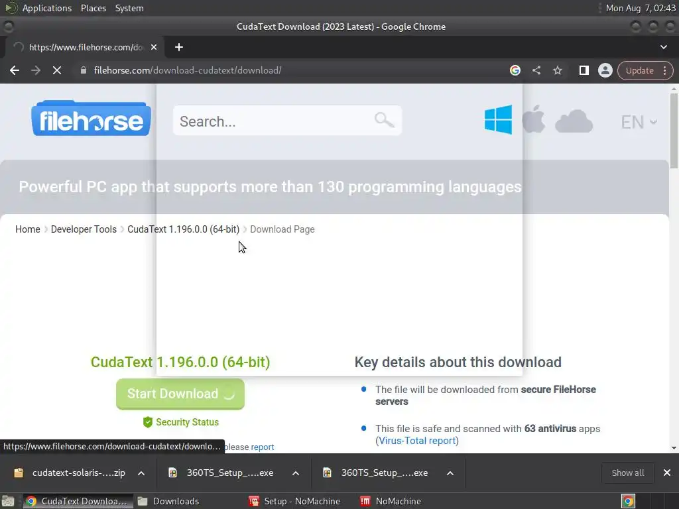Expand options for first 360TS_Setup exe
The width and height of the screenshot is (679, 509).
tap(296, 473)
